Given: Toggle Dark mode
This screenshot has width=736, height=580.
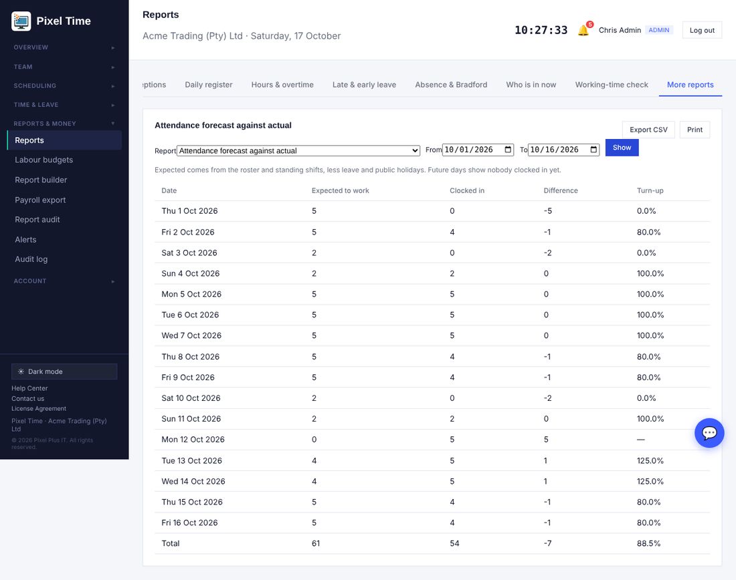Looking at the screenshot, I should tap(64, 372).
